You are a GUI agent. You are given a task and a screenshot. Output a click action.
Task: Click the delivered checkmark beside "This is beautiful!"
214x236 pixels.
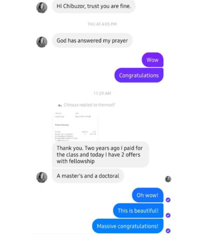point(168,215)
